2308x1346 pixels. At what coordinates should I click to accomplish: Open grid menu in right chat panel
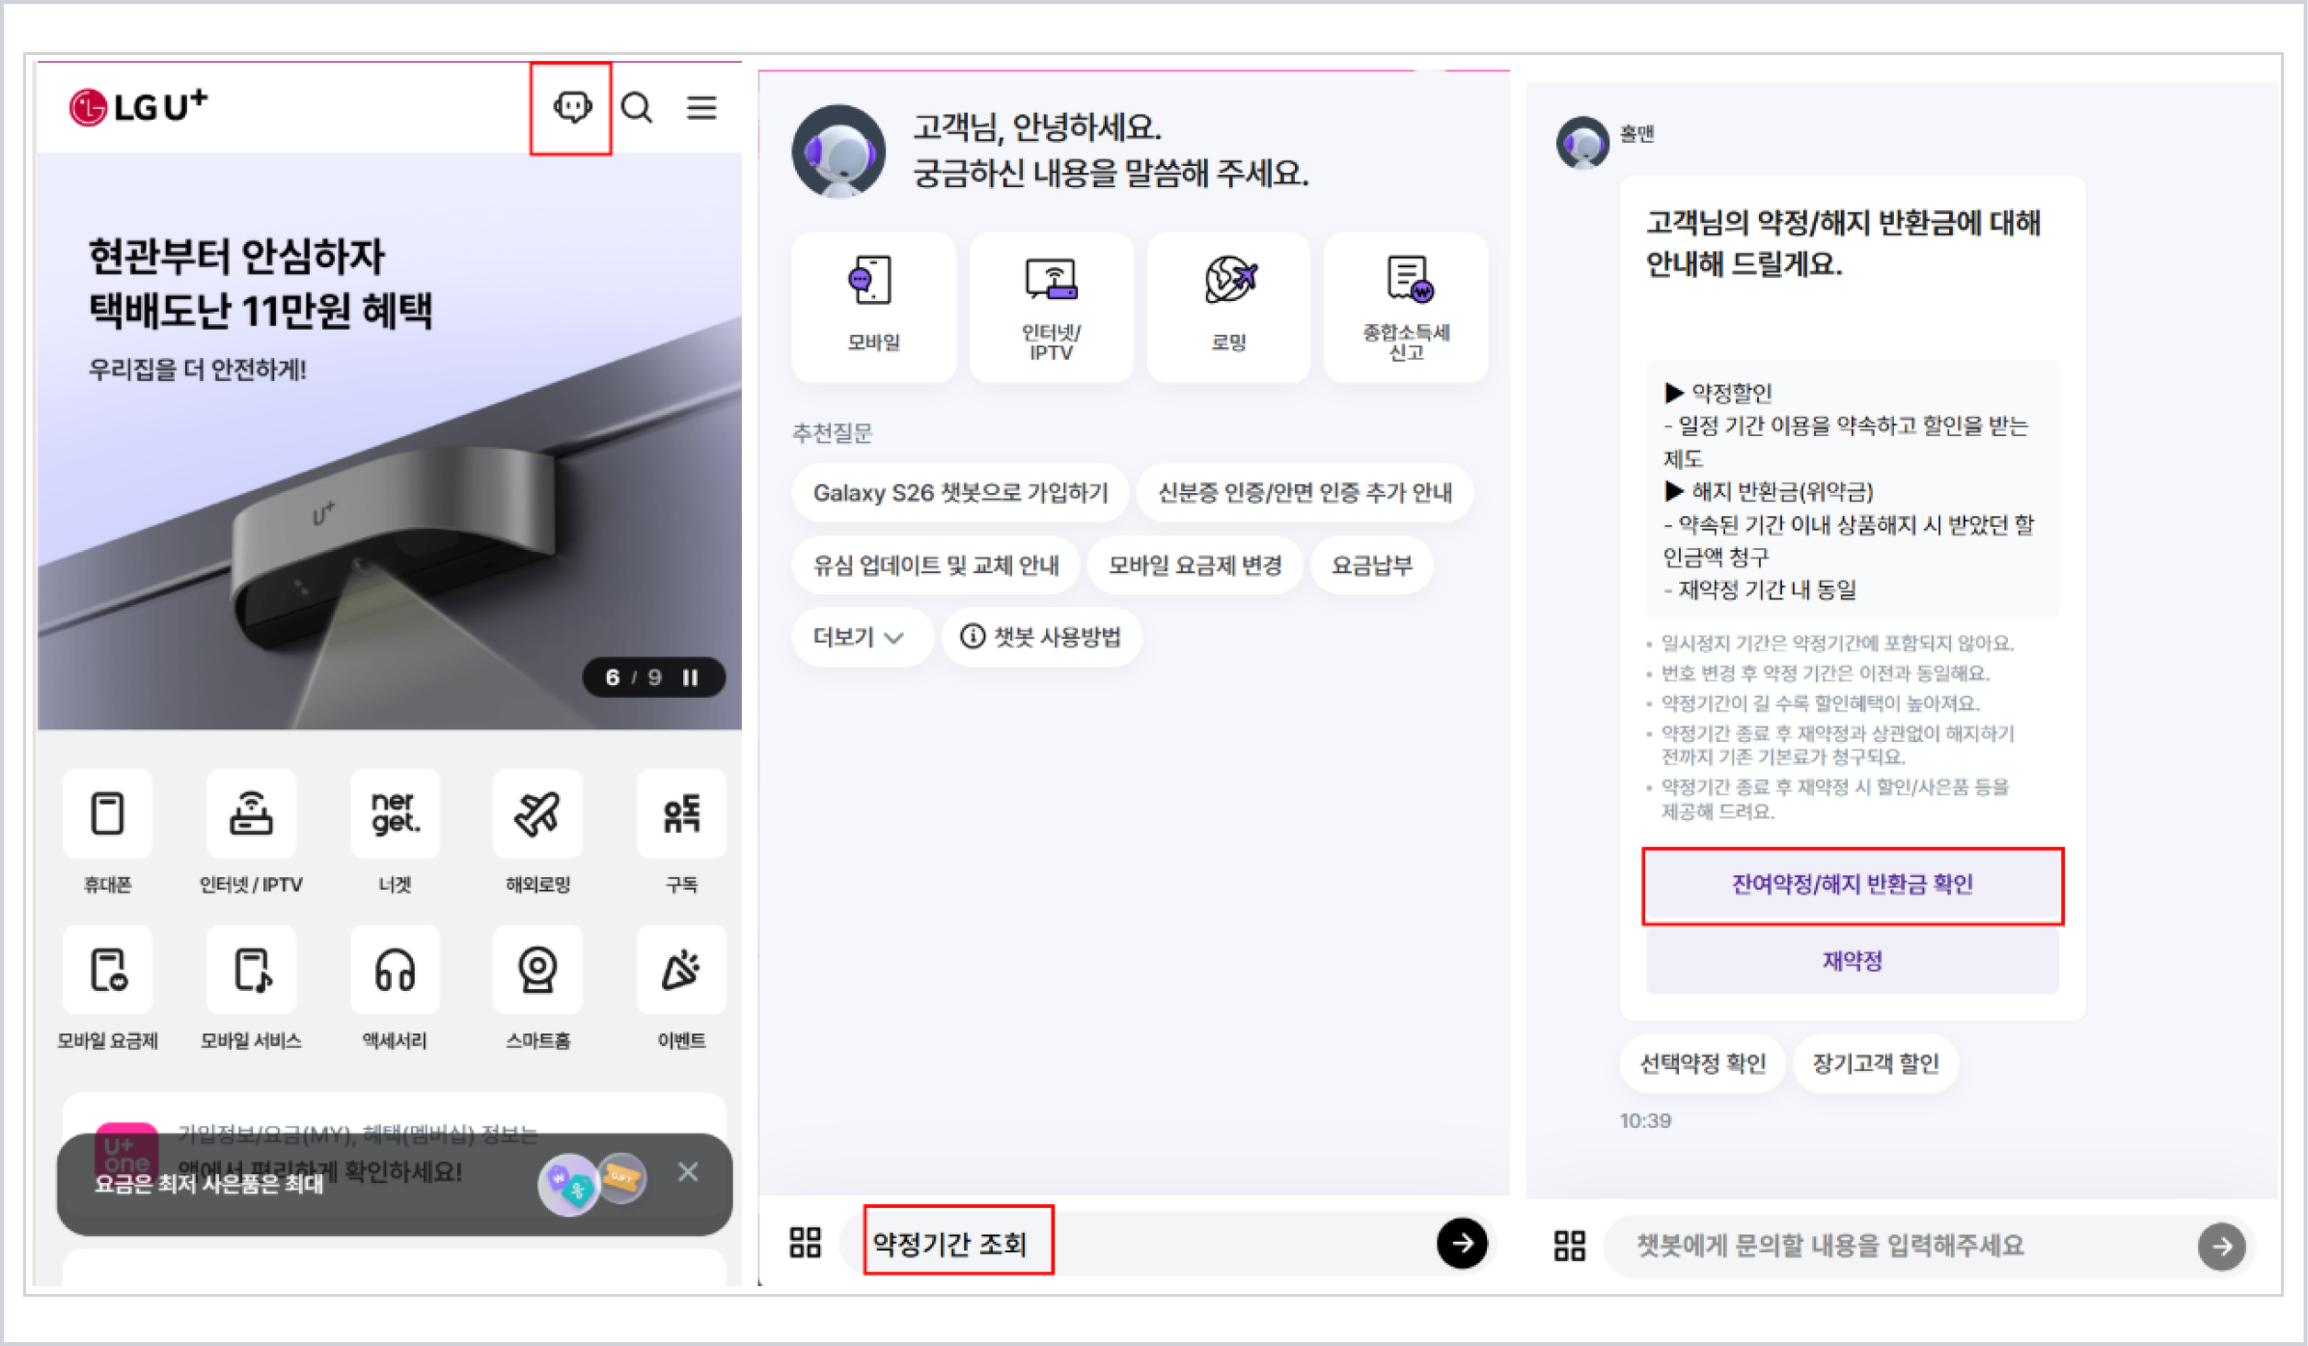[x=1570, y=1246]
